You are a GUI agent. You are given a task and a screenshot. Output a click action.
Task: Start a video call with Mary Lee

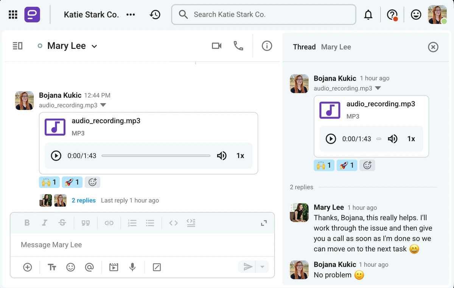pos(216,45)
